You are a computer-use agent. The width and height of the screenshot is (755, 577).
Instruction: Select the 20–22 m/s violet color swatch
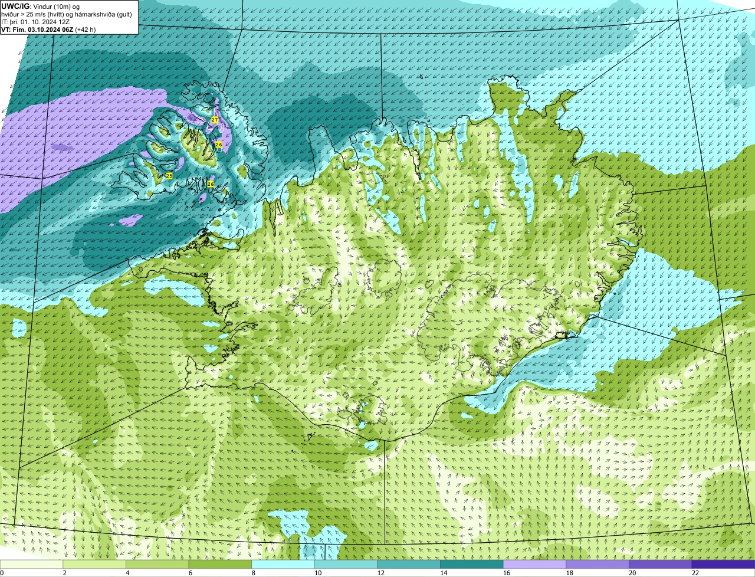coord(660,564)
